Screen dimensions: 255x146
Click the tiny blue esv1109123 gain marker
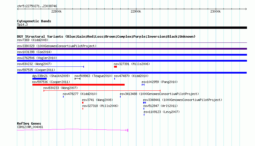(x=144, y=115)
